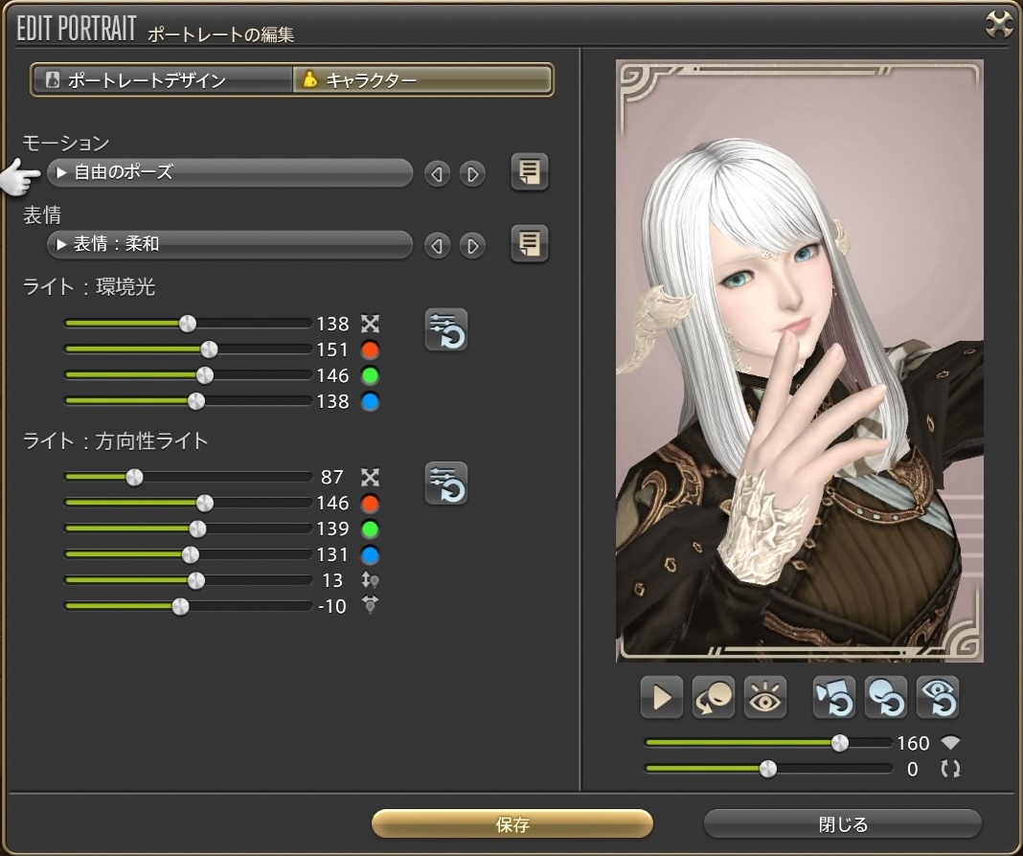Screen dimensions: 1023x856
Task: Toggle the eye icon below the portrait
Action: pyautogui.click(x=765, y=698)
